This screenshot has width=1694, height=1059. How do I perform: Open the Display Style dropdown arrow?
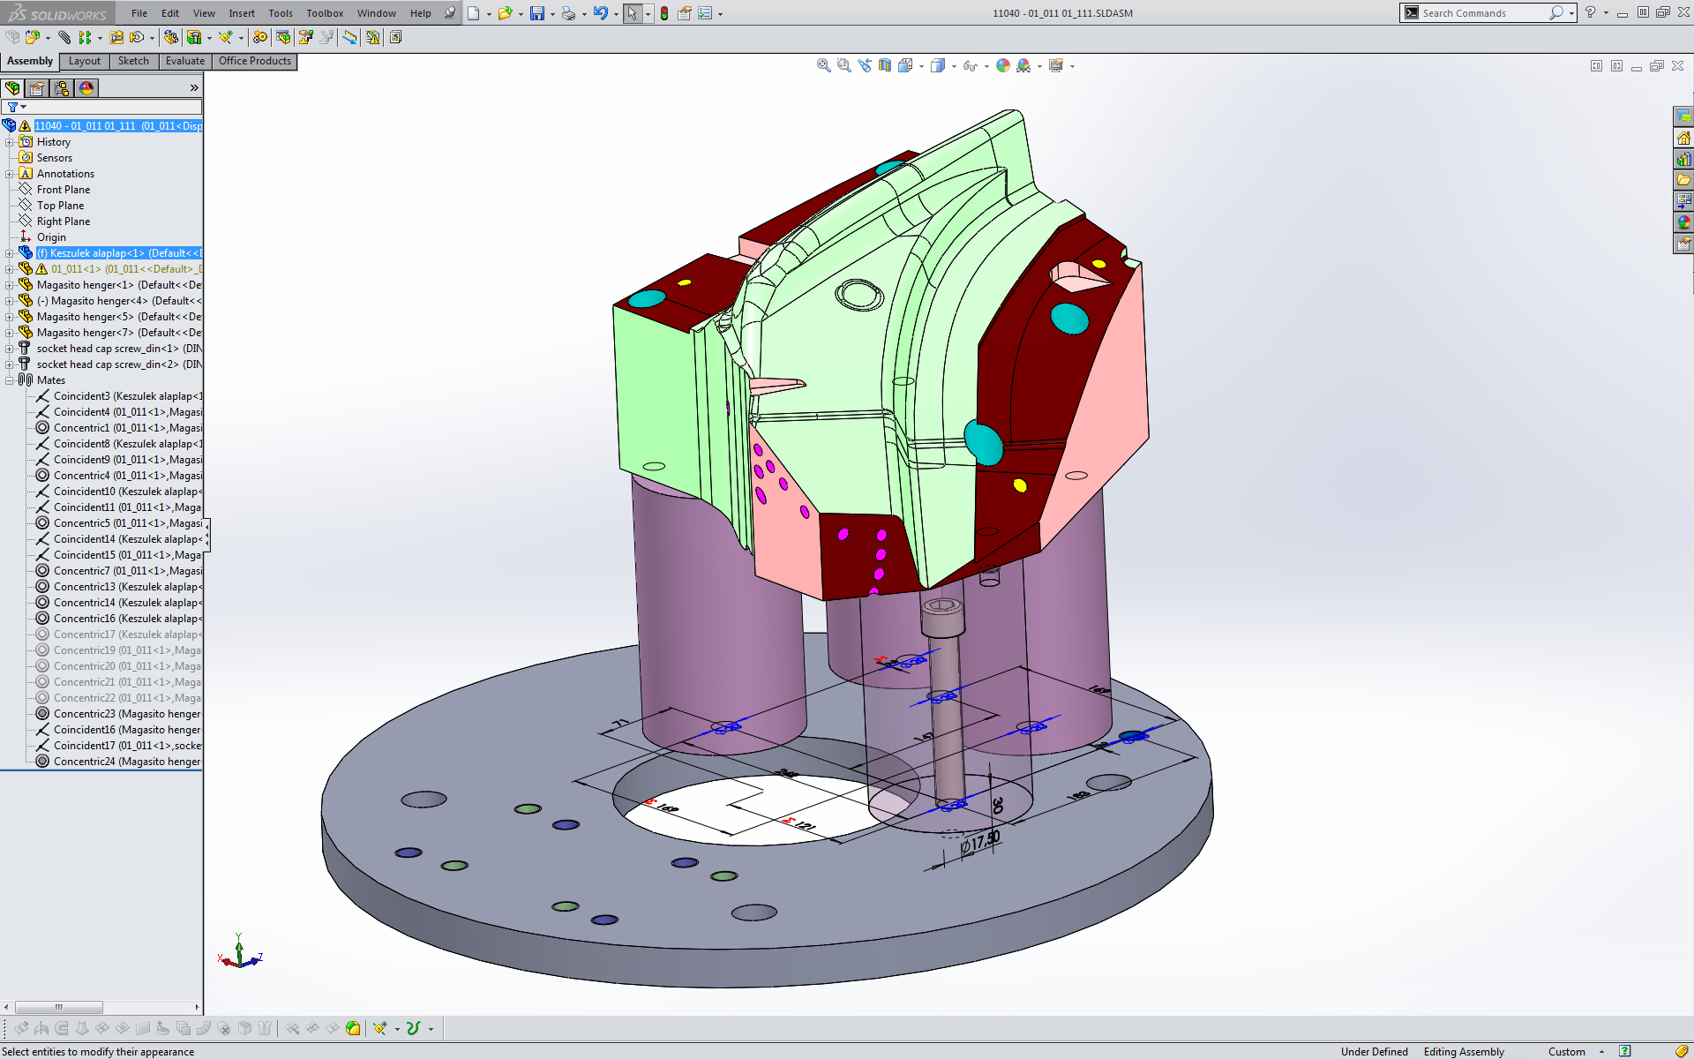pos(954,66)
